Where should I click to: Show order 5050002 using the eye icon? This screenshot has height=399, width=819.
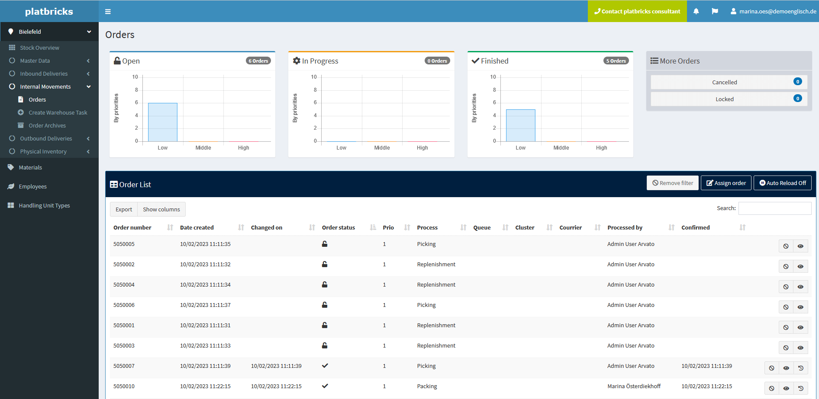pos(800,266)
